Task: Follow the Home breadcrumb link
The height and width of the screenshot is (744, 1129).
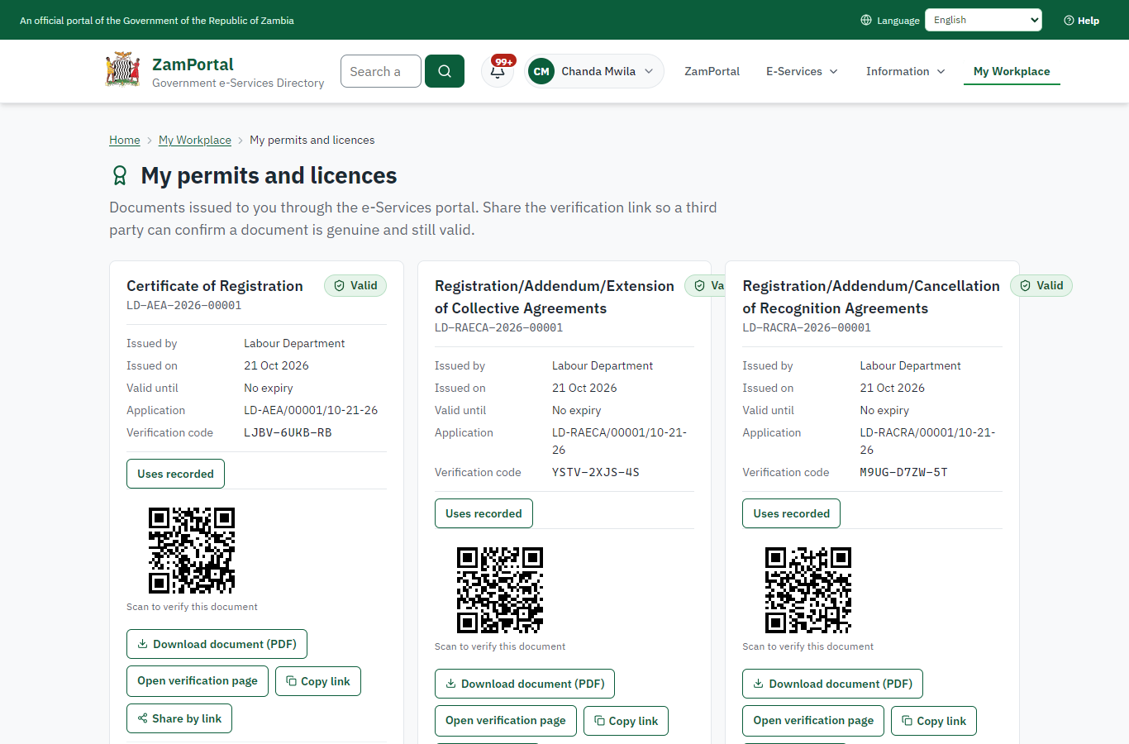Action: 125,140
